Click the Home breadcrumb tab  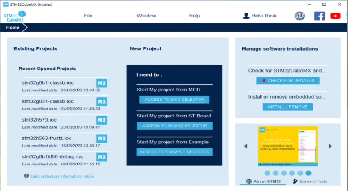point(13,27)
